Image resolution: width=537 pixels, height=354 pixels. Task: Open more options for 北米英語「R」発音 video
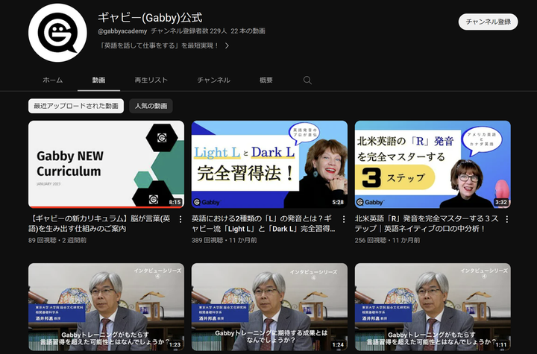(x=507, y=219)
